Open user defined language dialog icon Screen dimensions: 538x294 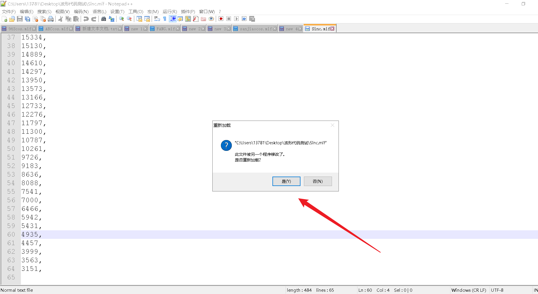pyautogui.click(x=180, y=19)
